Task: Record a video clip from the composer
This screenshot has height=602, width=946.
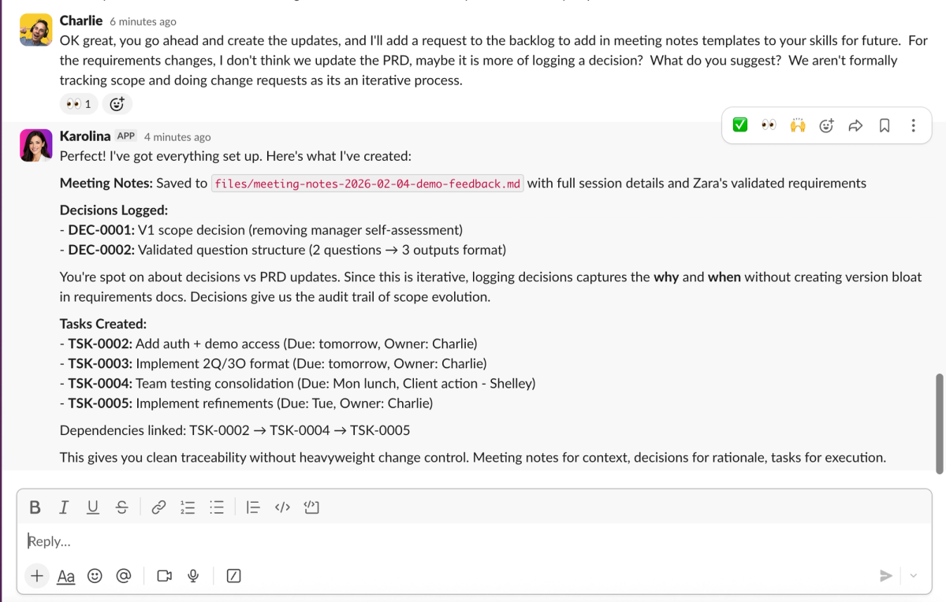Action: (164, 576)
